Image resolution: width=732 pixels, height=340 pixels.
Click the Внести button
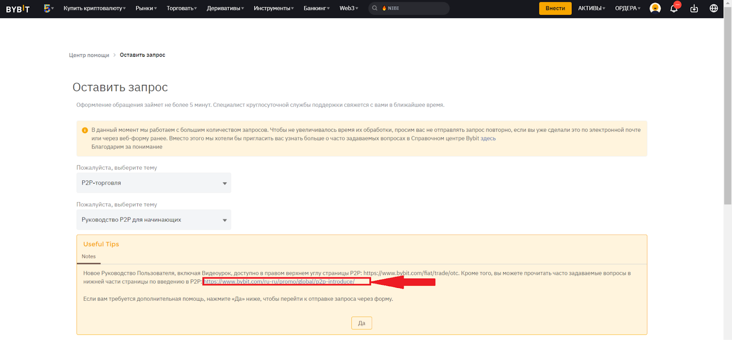pos(555,8)
